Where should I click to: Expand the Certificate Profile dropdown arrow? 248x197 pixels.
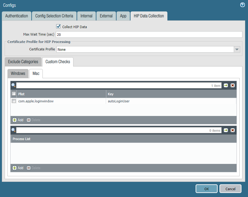pos(237,49)
